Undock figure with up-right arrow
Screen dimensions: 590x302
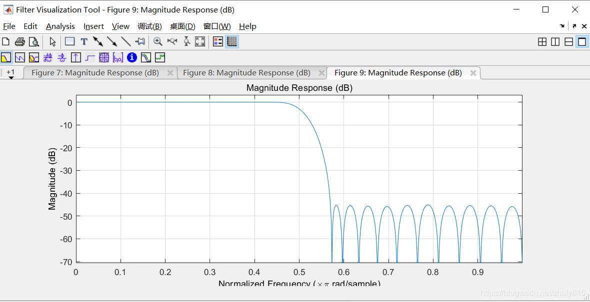(x=574, y=26)
